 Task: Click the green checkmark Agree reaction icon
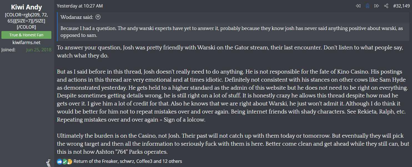coord(65,161)
